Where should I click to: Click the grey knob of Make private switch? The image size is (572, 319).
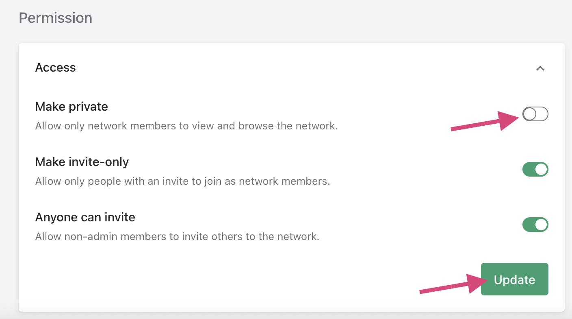[x=530, y=114]
